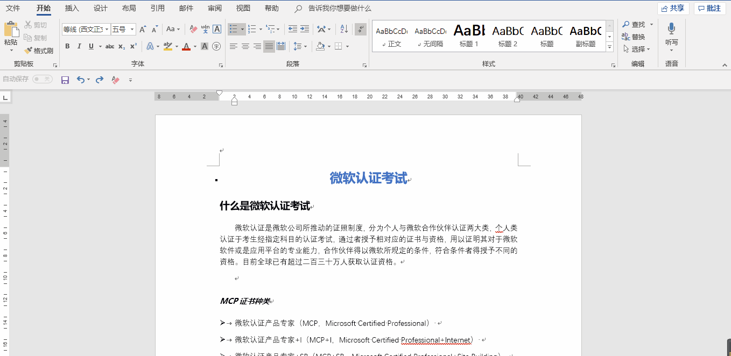Viewport: 731px width, 356px height.
Task: Switch to the Design (设计) tab
Action: click(x=100, y=8)
